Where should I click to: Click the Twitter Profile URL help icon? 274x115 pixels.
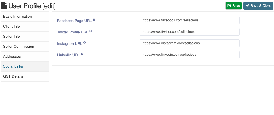pyautogui.click(x=90, y=31)
